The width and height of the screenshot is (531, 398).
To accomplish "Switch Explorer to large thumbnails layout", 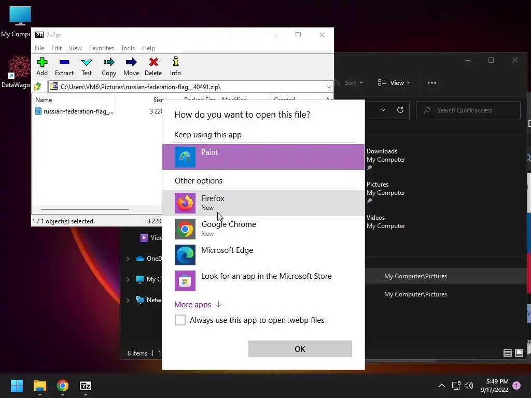I will pos(519,353).
